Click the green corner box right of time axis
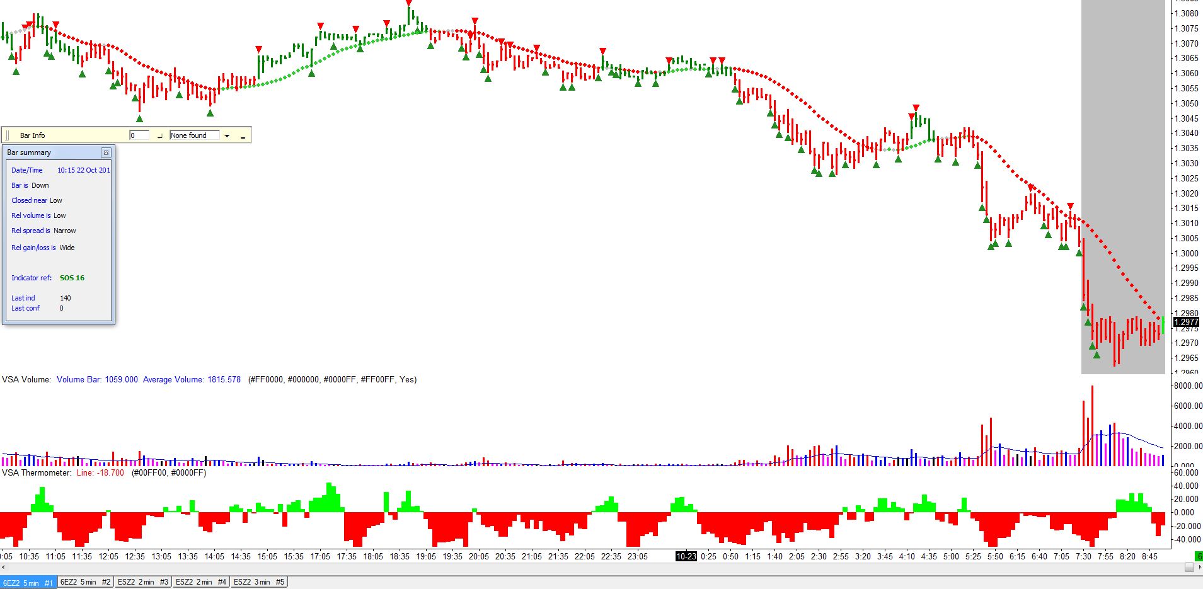 [x=1199, y=556]
